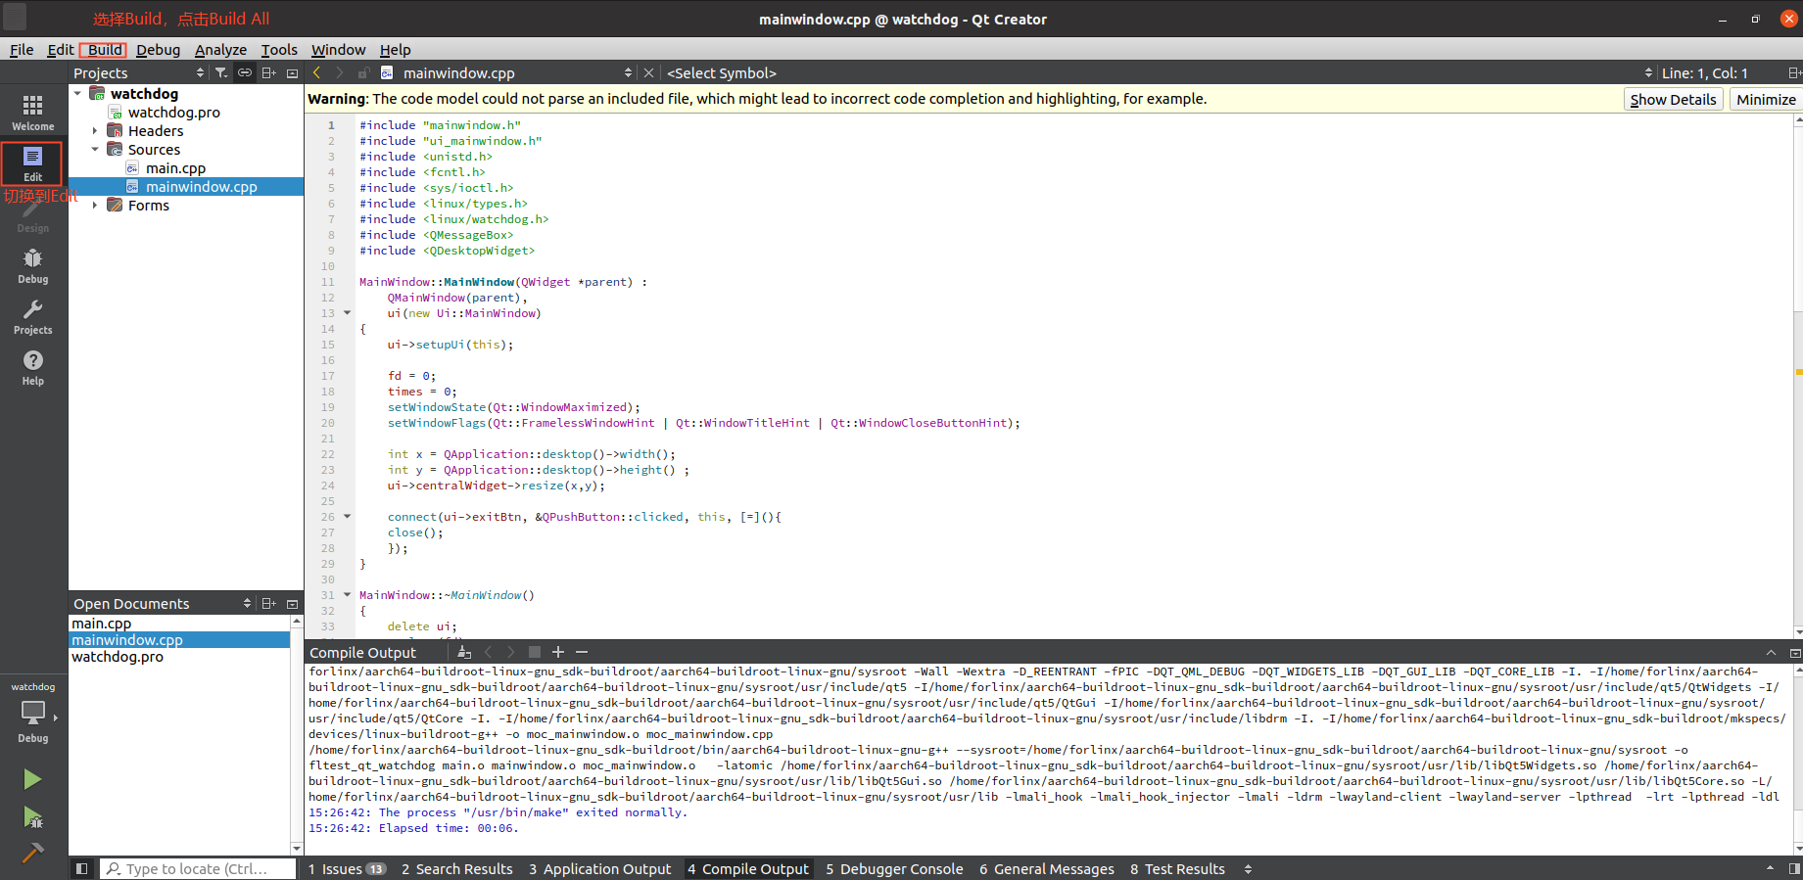
Task: Click Minimize on the warning bar
Action: (1766, 99)
